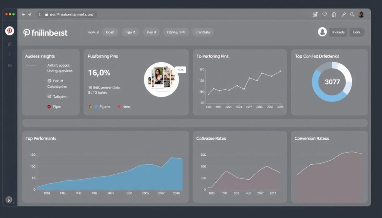Click the key icon in the browser toolbar

pos(343,14)
